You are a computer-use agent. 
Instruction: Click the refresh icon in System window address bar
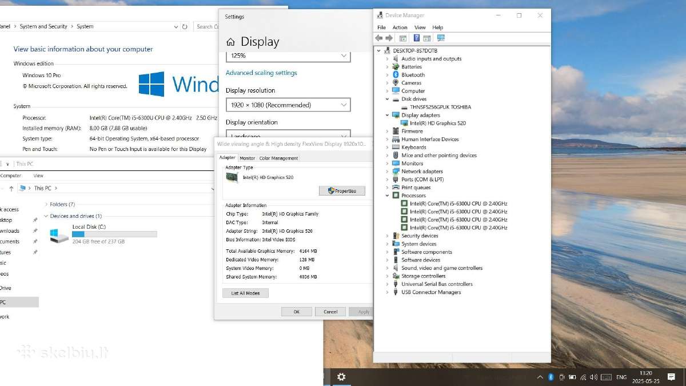click(x=185, y=26)
